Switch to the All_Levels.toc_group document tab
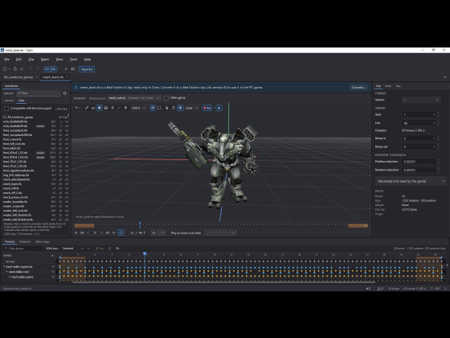Image resolution: width=450 pixels, height=338 pixels. (x=18, y=77)
